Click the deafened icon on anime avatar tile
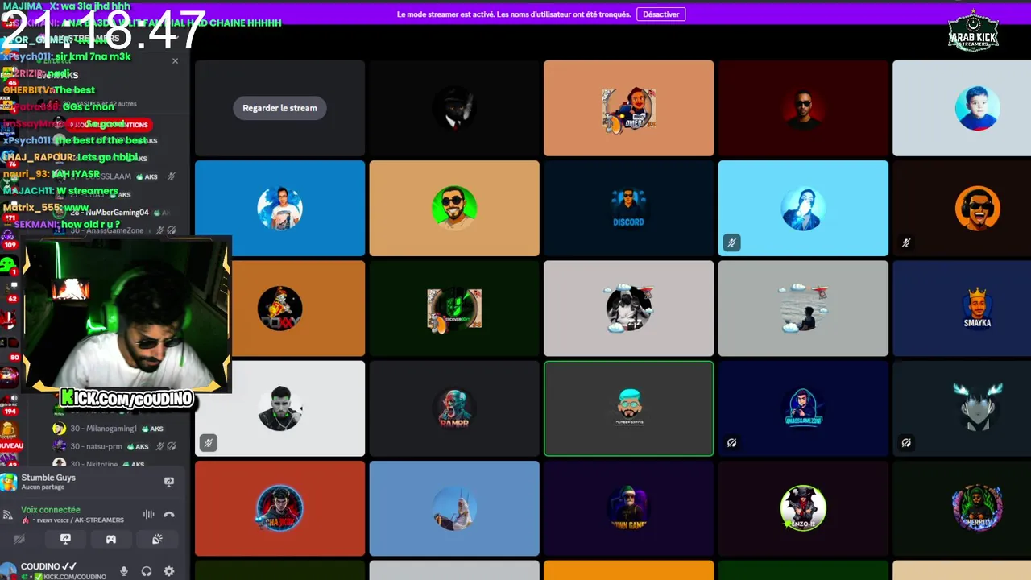This screenshot has width=1031, height=580. pyautogui.click(x=906, y=442)
